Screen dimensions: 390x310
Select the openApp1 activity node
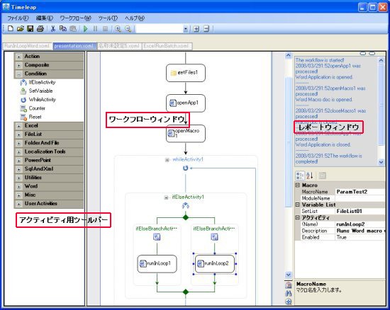(x=186, y=103)
